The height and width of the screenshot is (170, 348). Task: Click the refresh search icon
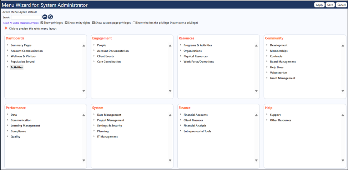pos(50,17)
